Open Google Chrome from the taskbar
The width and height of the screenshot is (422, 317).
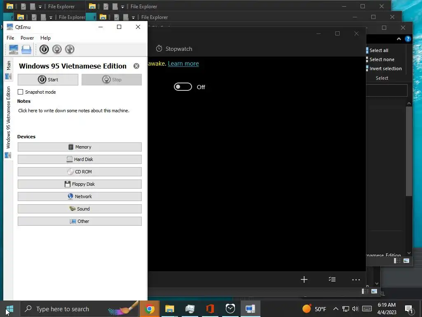pyautogui.click(x=149, y=309)
